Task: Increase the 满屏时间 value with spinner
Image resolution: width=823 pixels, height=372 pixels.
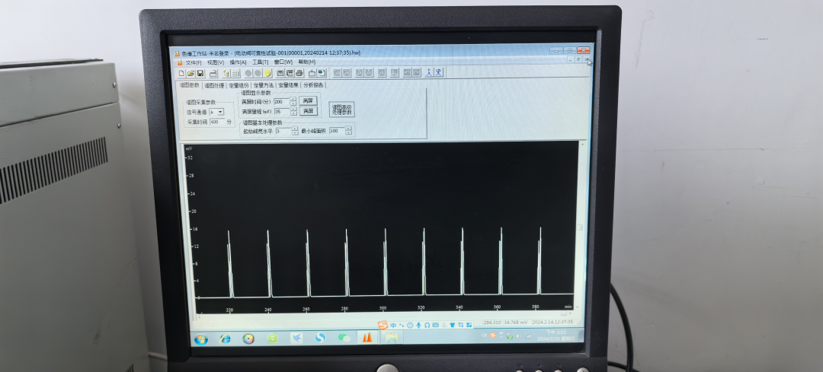Action: [293, 99]
